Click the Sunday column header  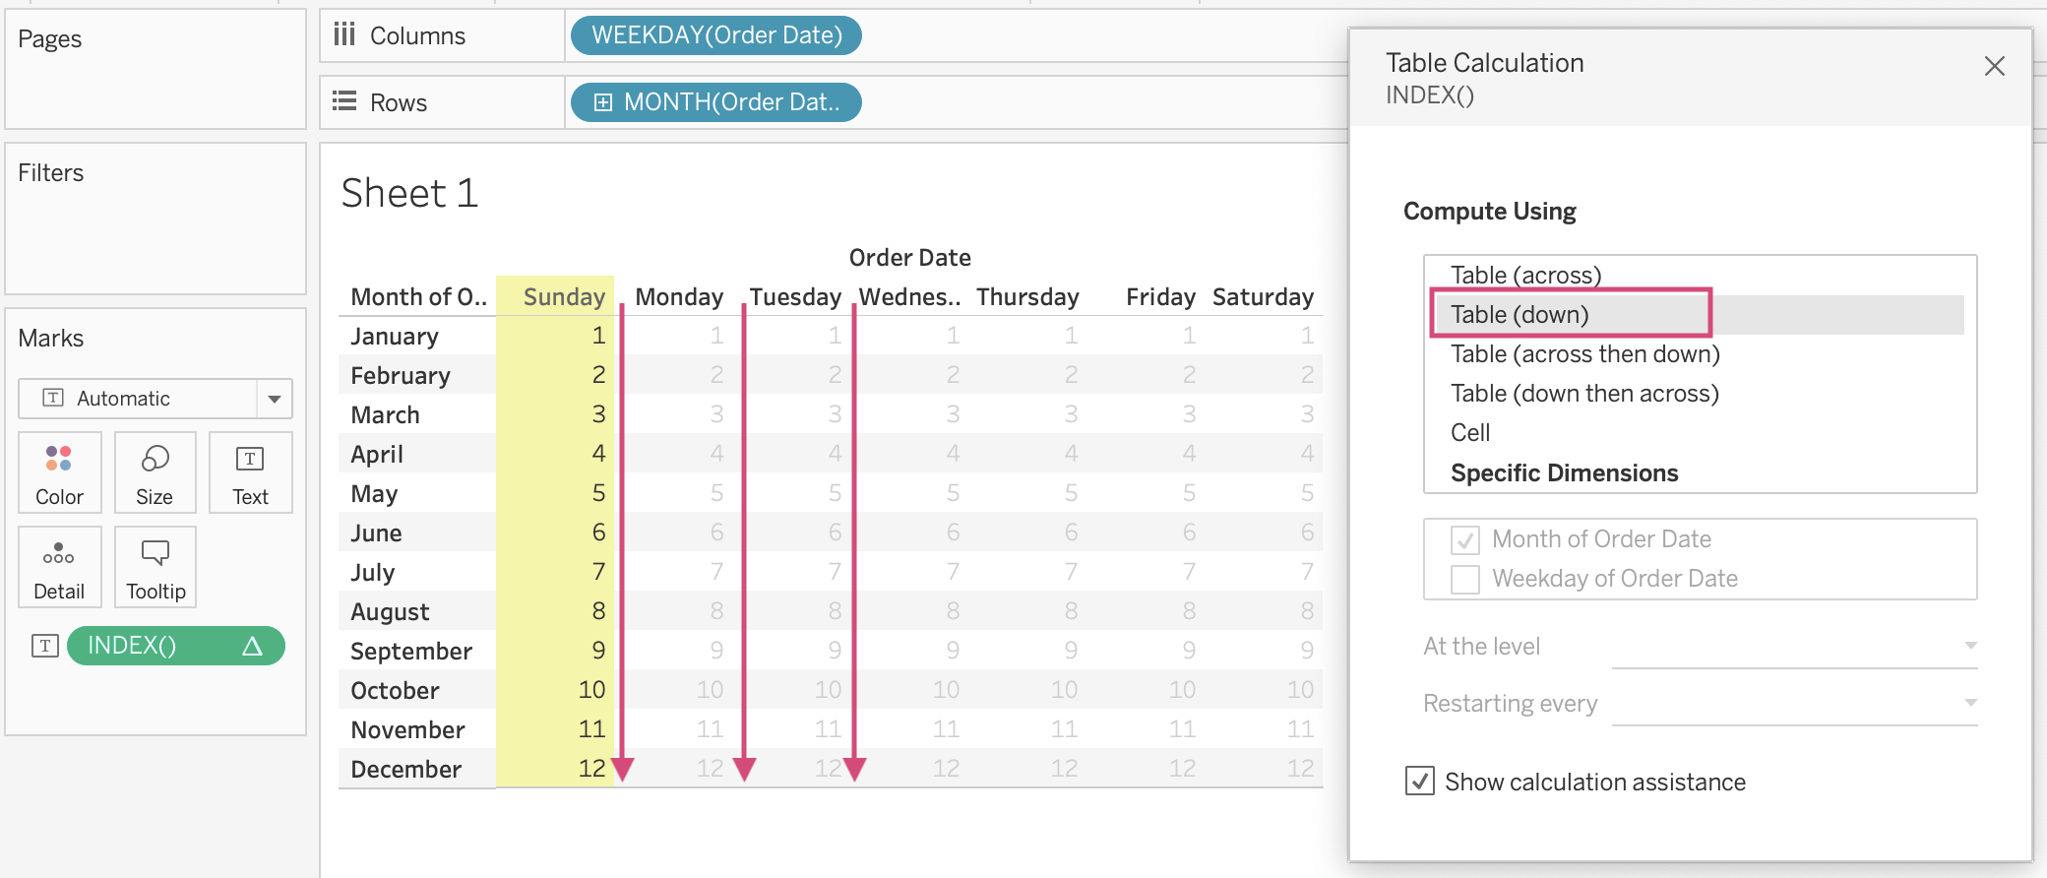[564, 297]
